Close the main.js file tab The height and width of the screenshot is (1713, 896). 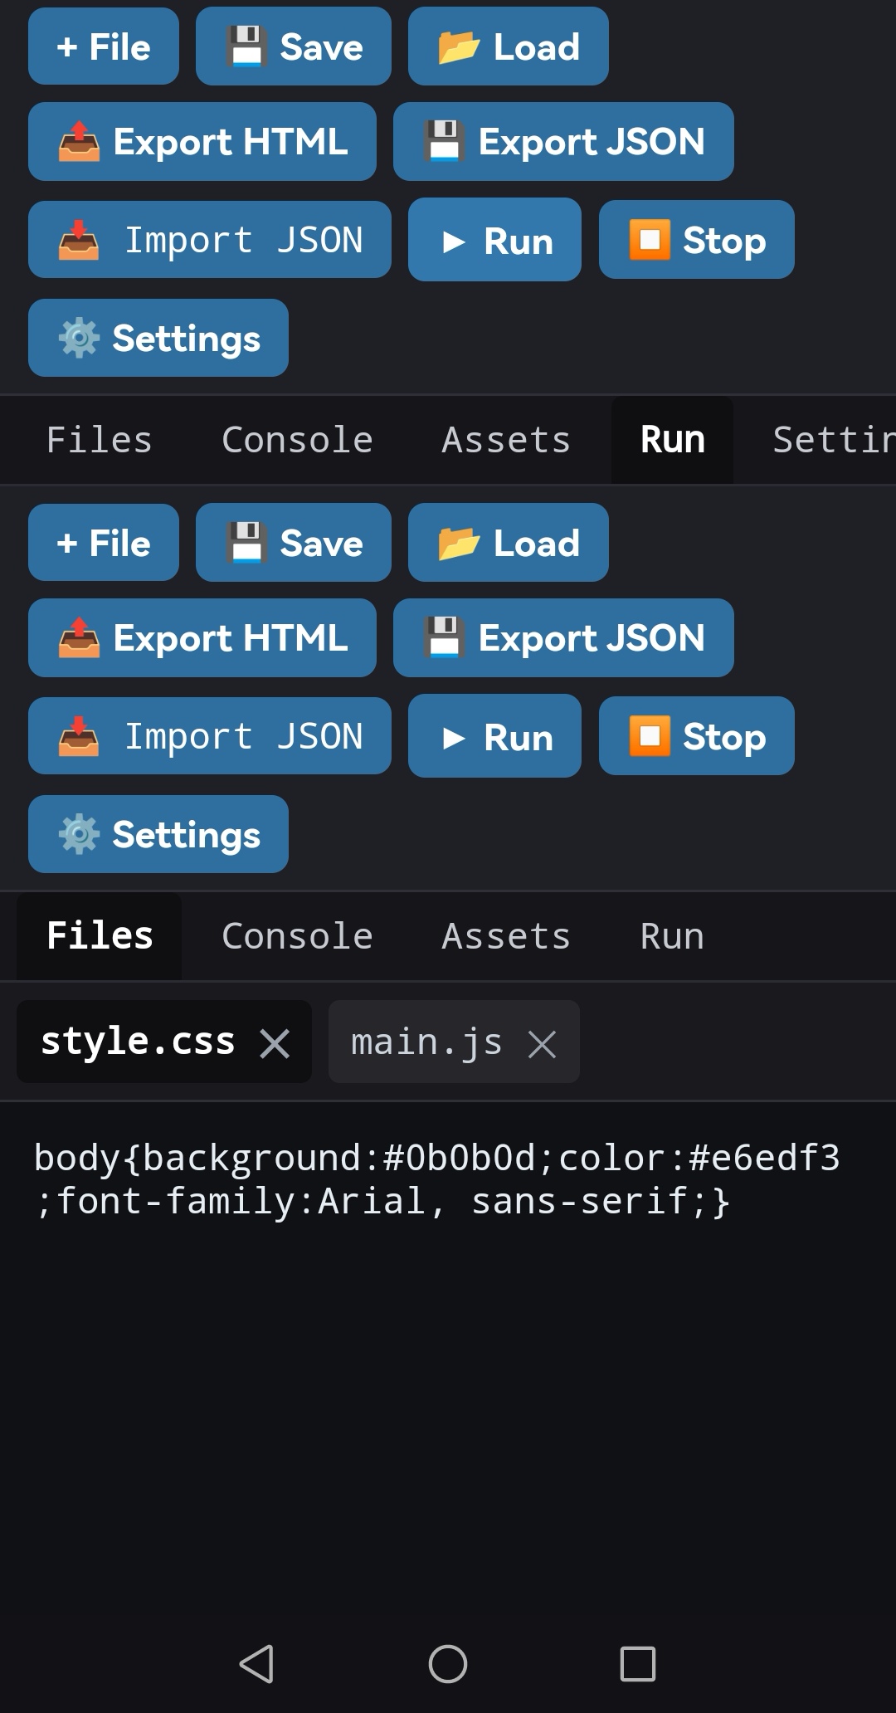(x=542, y=1043)
